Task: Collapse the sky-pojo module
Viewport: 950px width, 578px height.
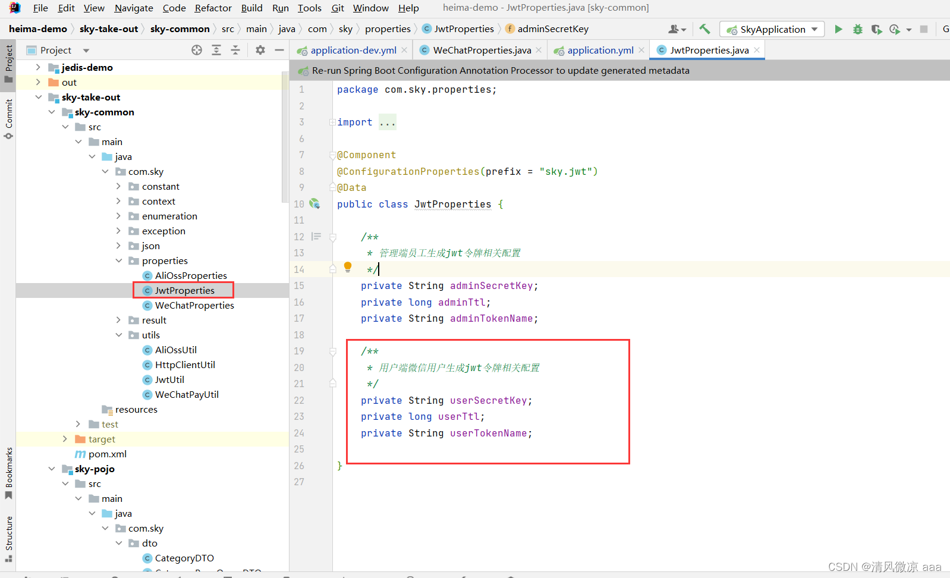Action: 52,469
